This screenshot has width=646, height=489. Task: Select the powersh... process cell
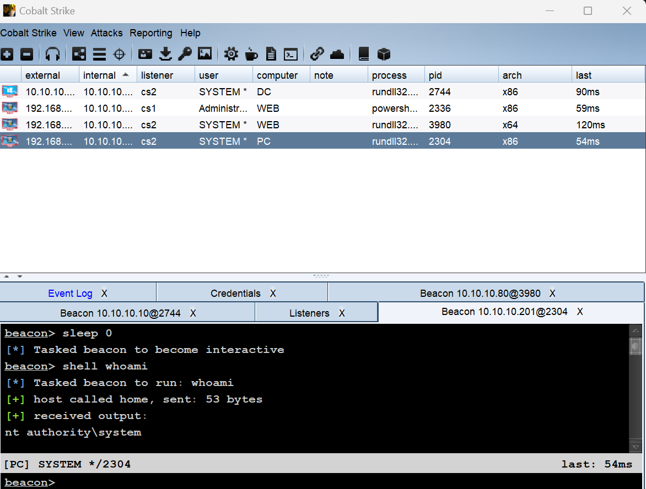[395, 108]
